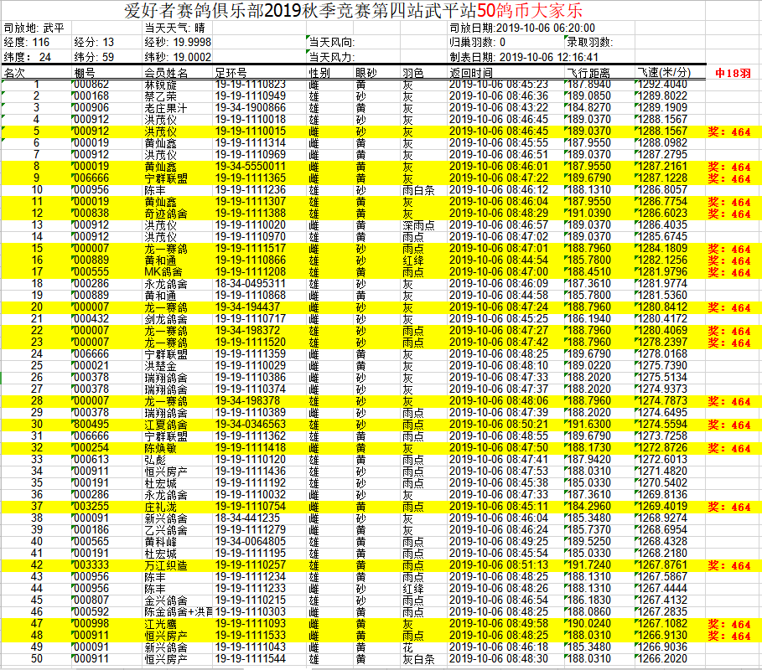
Task: Select the 当天天气: 晴 cell
Action: (x=175, y=28)
